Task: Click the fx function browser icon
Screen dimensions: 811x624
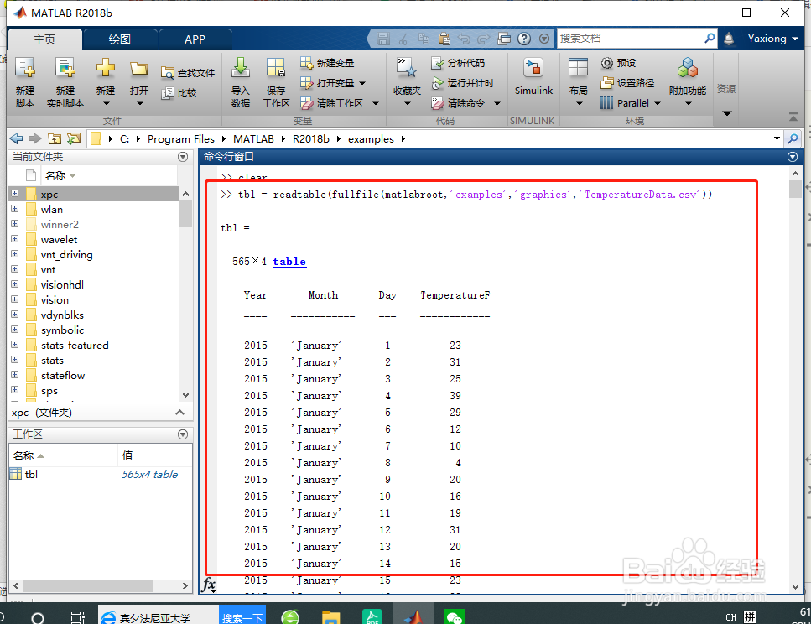Action: click(209, 585)
